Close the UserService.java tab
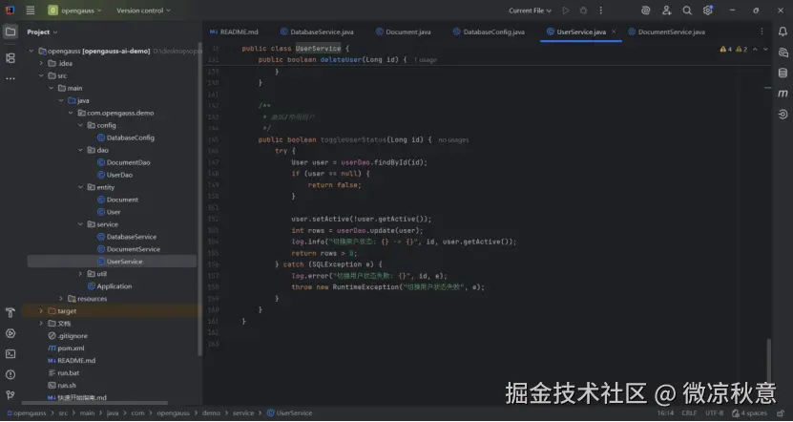Screen dimensions: 793x422 pos(614,32)
